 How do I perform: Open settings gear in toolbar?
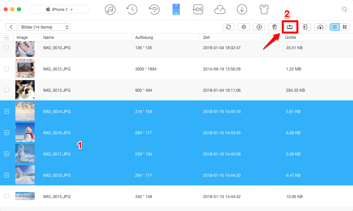click(x=243, y=27)
